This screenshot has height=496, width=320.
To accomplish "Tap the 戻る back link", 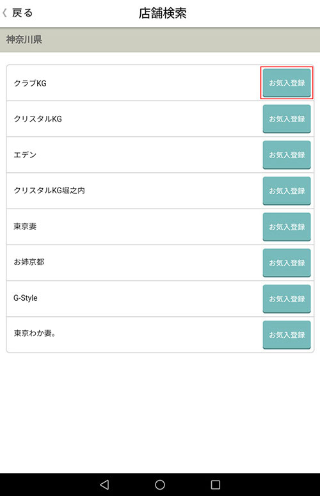I will (22, 13).
